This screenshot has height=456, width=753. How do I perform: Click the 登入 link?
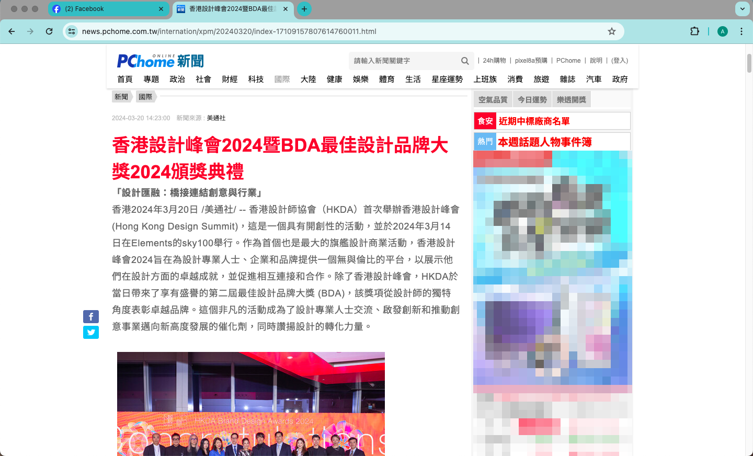(619, 61)
